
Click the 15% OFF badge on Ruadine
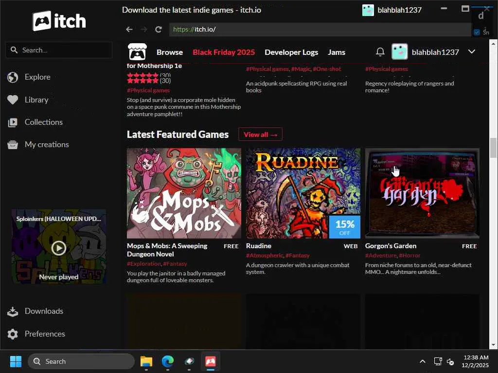tap(345, 227)
